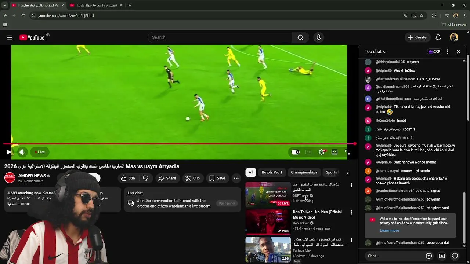Show next filter chips arrow
This screenshot has width=470, height=264.
(347, 172)
